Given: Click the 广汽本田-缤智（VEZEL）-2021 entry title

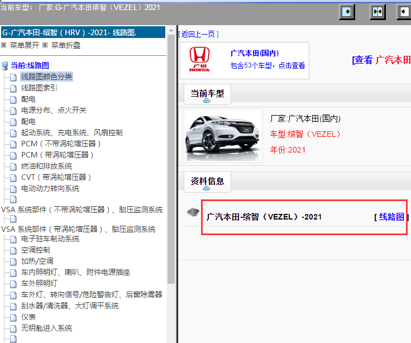Looking at the screenshot, I should coord(264,217).
